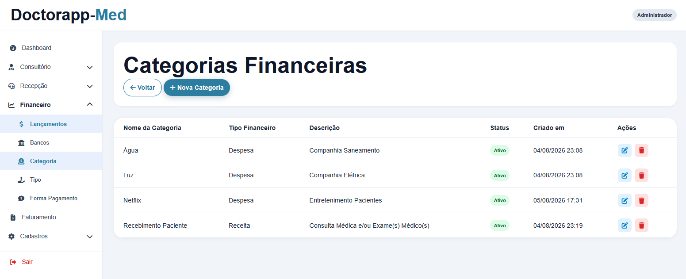Click the Cadastros gear icon
The height and width of the screenshot is (279, 686).
11,237
